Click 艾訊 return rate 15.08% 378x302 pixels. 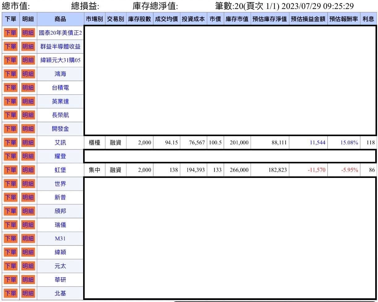349,143
